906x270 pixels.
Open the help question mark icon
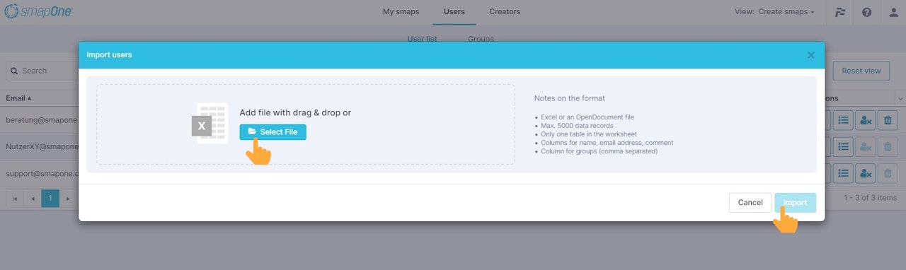point(866,12)
